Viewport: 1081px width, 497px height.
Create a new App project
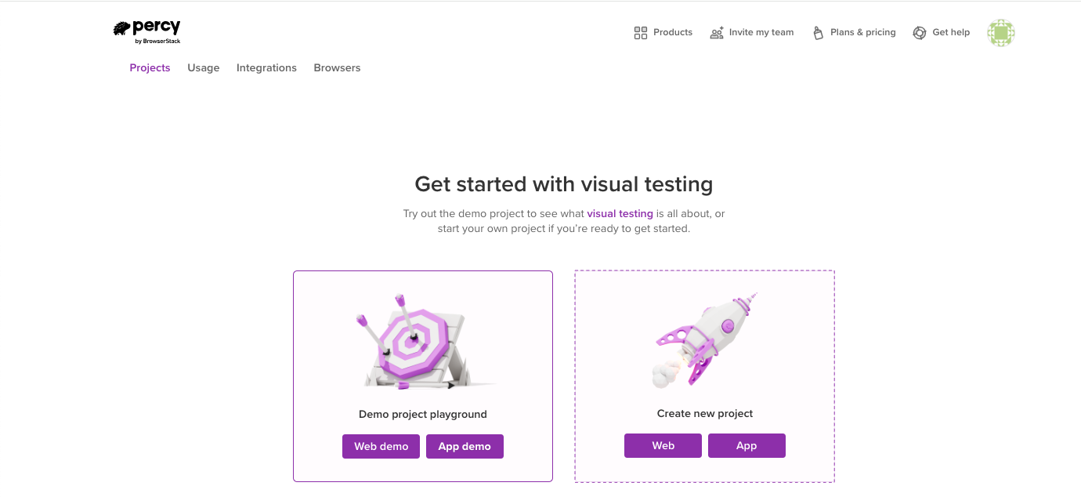tap(747, 445)
